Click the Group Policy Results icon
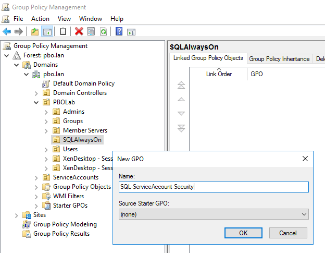Screen dimensions: 325x253 (x=27, y=234)
